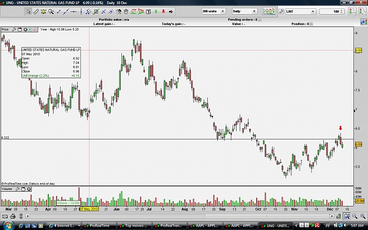Switch to ProRealTime taskbar window
The width and height of the screenshot is (368, 230).
coord(99,226)
